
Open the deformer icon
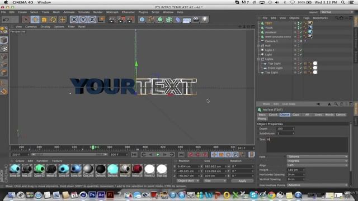tap(178, 20)
